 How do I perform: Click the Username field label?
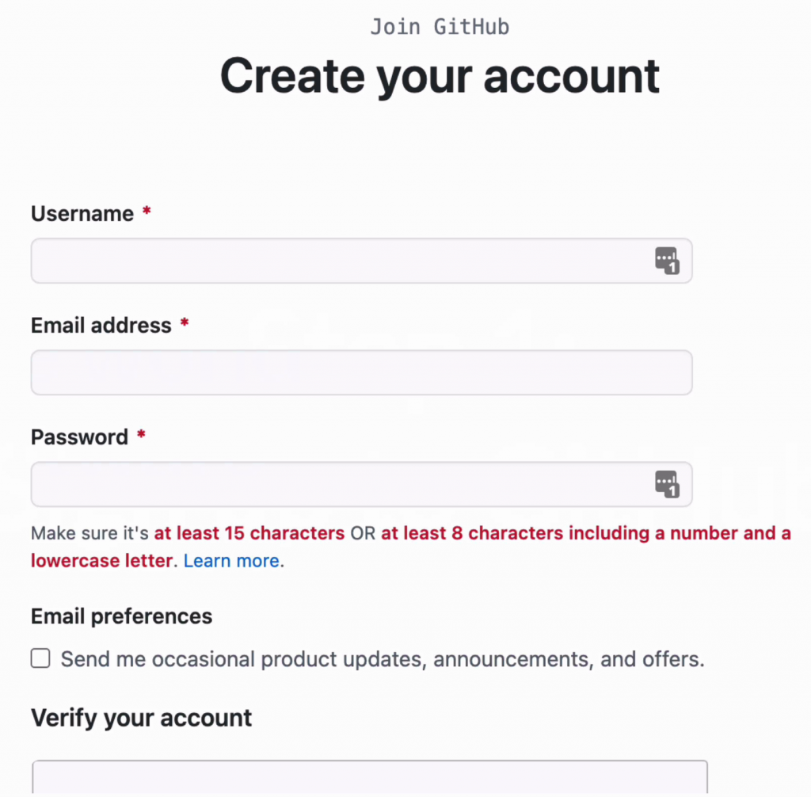(x=82, y=214)
